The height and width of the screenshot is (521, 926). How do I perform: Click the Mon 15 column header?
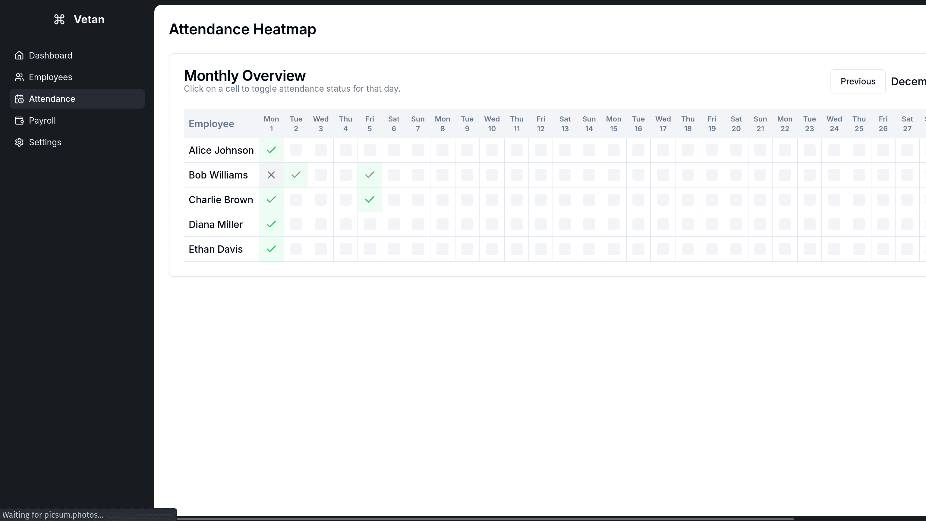click(x=613, y=124)
